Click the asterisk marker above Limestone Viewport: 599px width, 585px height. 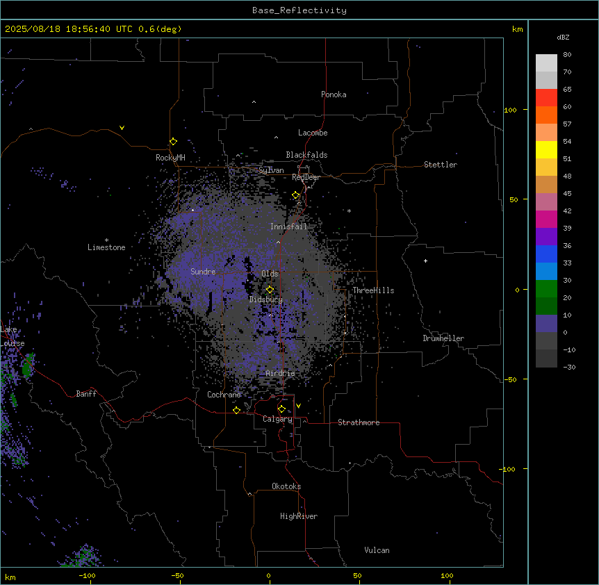click(106, 240)
